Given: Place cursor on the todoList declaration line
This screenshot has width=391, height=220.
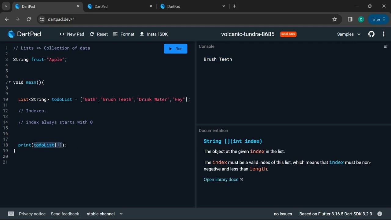Looking at the screenshot, I should pos(104,99).
